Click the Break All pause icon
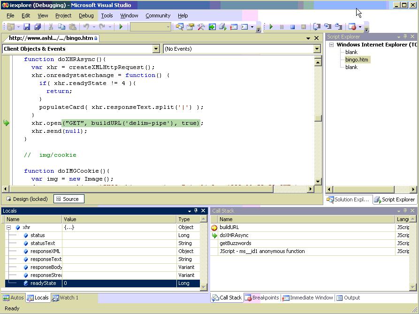The height and width of the screenshot is (314, 419). 282,27
